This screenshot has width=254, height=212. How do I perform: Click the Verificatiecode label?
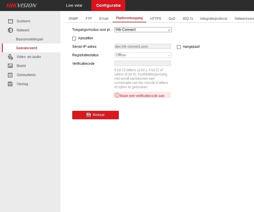(x=83, y=64)
